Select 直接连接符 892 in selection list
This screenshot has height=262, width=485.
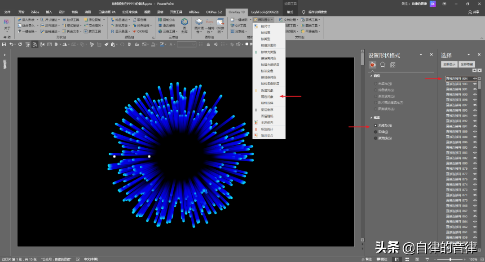tap(457, 121)
